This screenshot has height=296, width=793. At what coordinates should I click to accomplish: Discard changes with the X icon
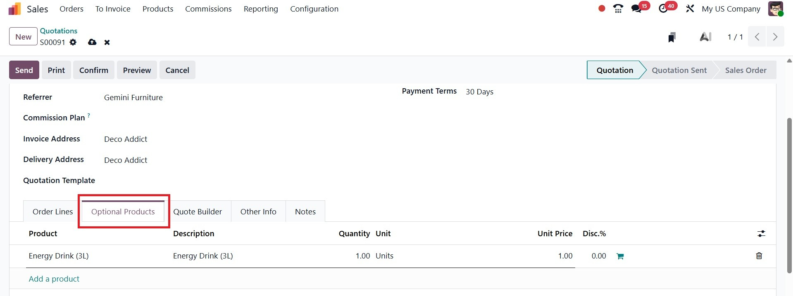pos(107,42)
